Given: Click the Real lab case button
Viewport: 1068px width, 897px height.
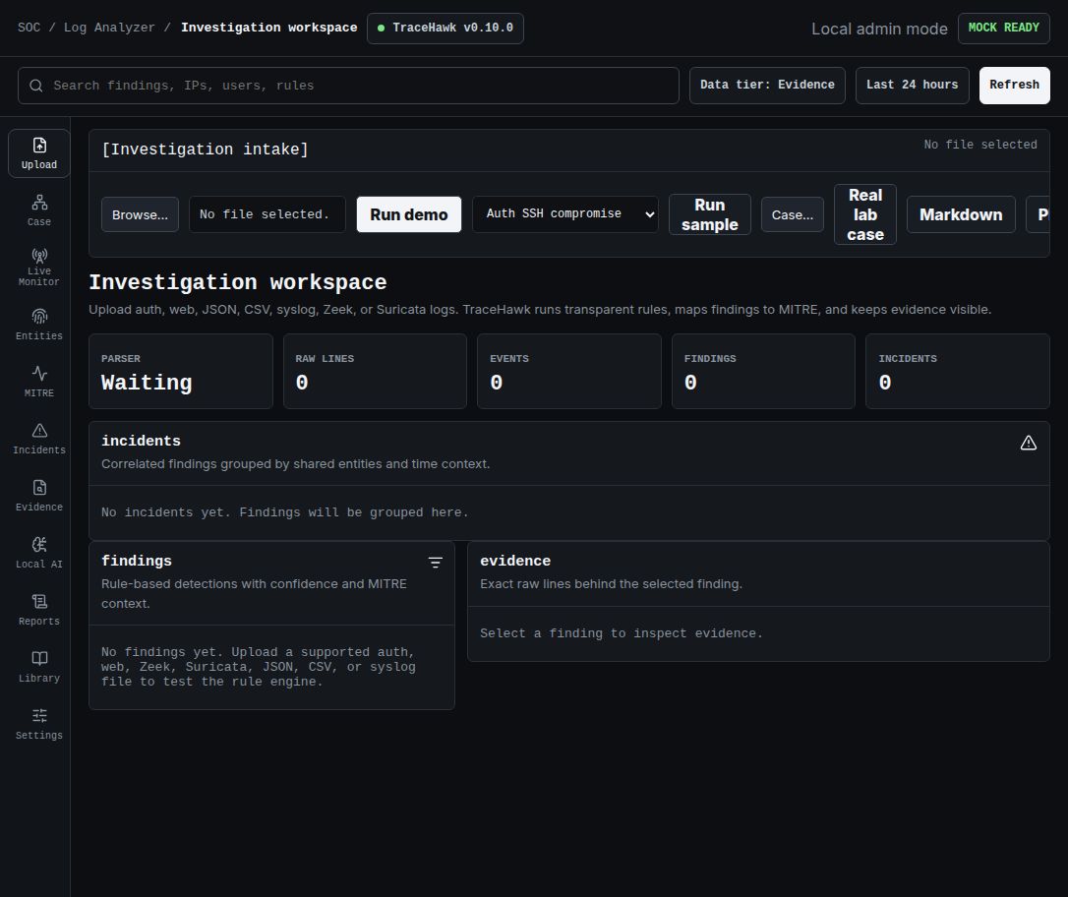Looking at the screenshot, I should tap(865, 214).
